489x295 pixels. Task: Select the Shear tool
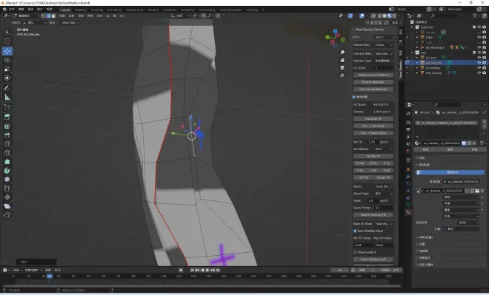[x=7, y=206]
